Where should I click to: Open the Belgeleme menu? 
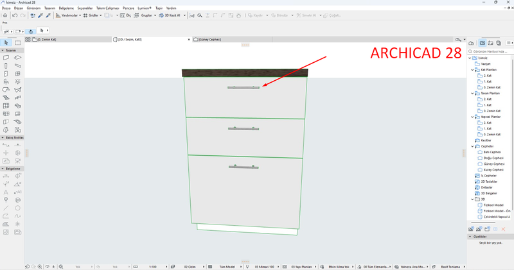[x=66, y=8]
